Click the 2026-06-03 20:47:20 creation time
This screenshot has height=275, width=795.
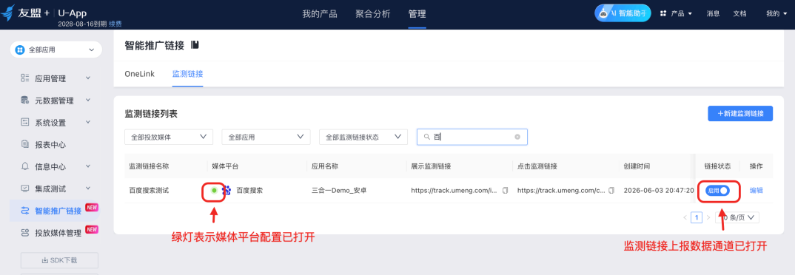(x=658, y=191)
